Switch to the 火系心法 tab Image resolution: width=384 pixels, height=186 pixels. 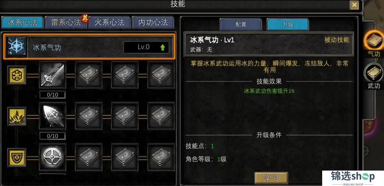pyautogui.click(x=109, y=23)
